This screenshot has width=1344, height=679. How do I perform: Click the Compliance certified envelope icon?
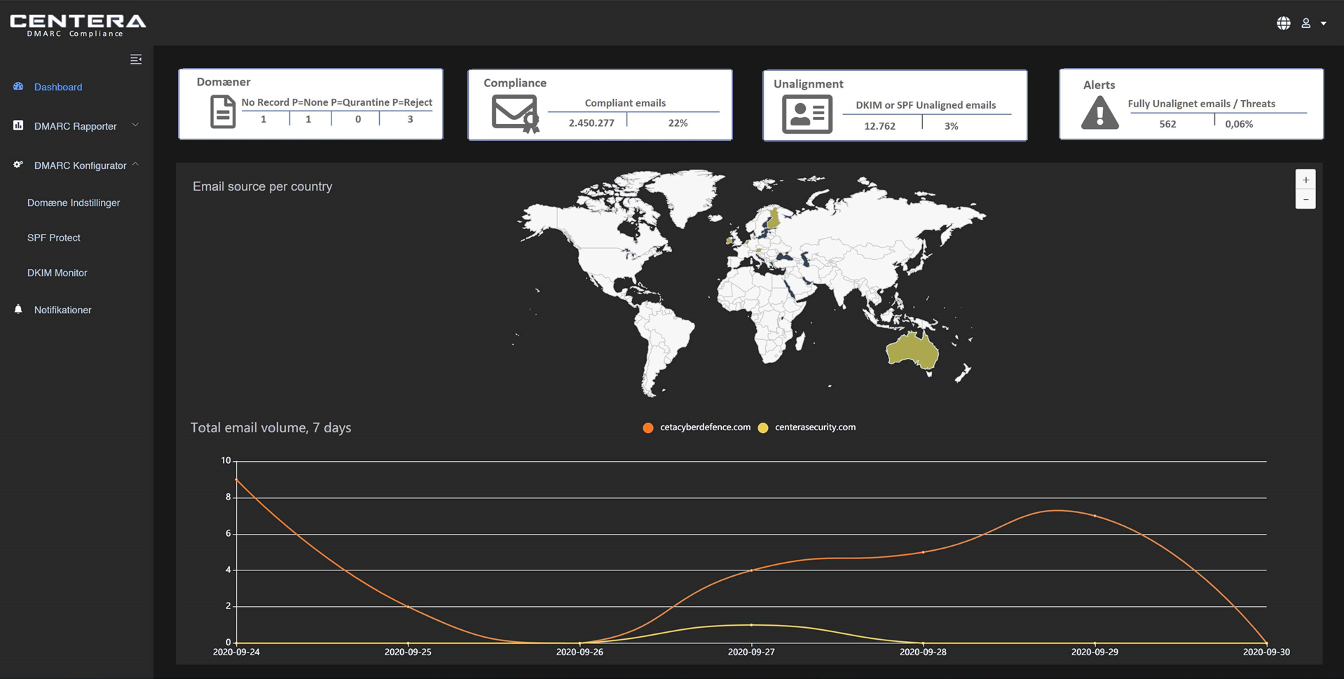tap(515, 114)
